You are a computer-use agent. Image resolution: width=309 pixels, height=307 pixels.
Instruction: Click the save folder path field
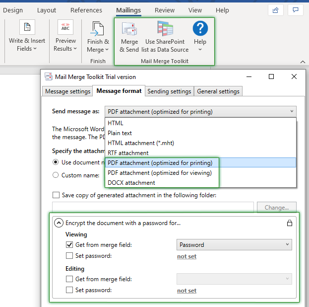coord(153,207)
